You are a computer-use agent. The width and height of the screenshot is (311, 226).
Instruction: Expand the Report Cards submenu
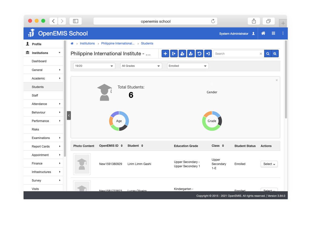click(x=60, y=147)
